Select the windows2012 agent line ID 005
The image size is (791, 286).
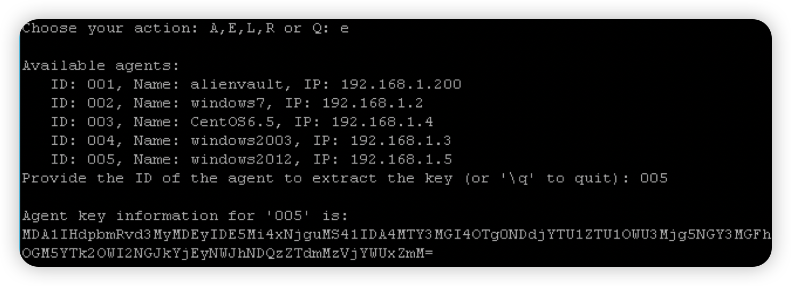(251, 160)
